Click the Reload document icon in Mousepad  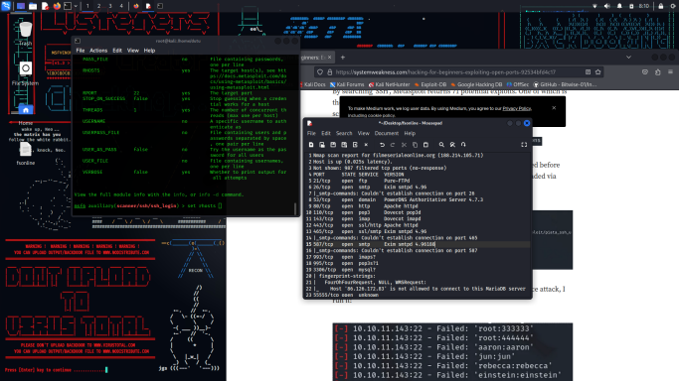[x=355, y=145]
